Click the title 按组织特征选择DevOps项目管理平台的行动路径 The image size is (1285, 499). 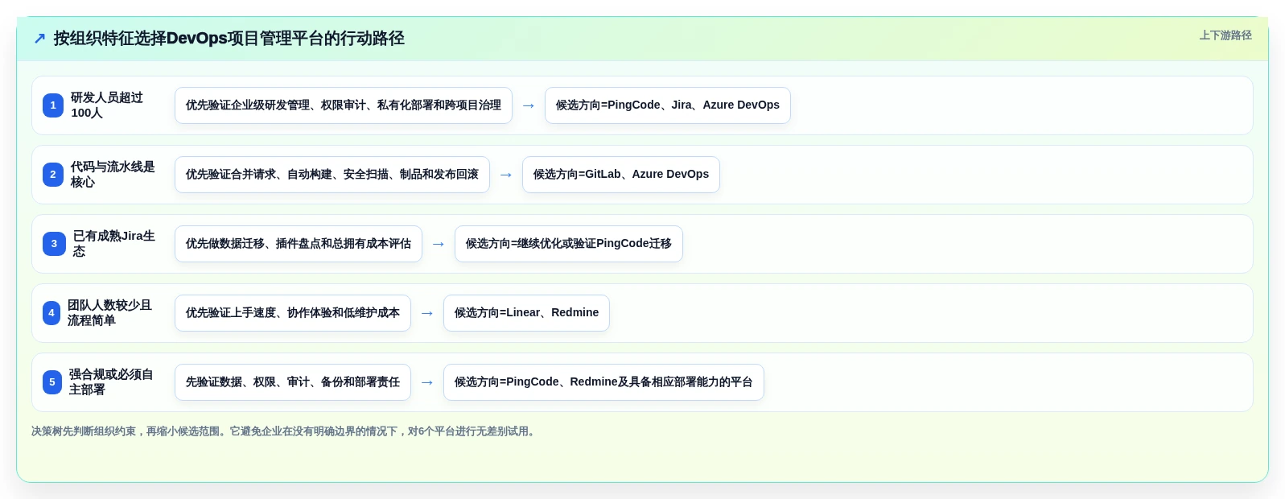pos(229,39)
